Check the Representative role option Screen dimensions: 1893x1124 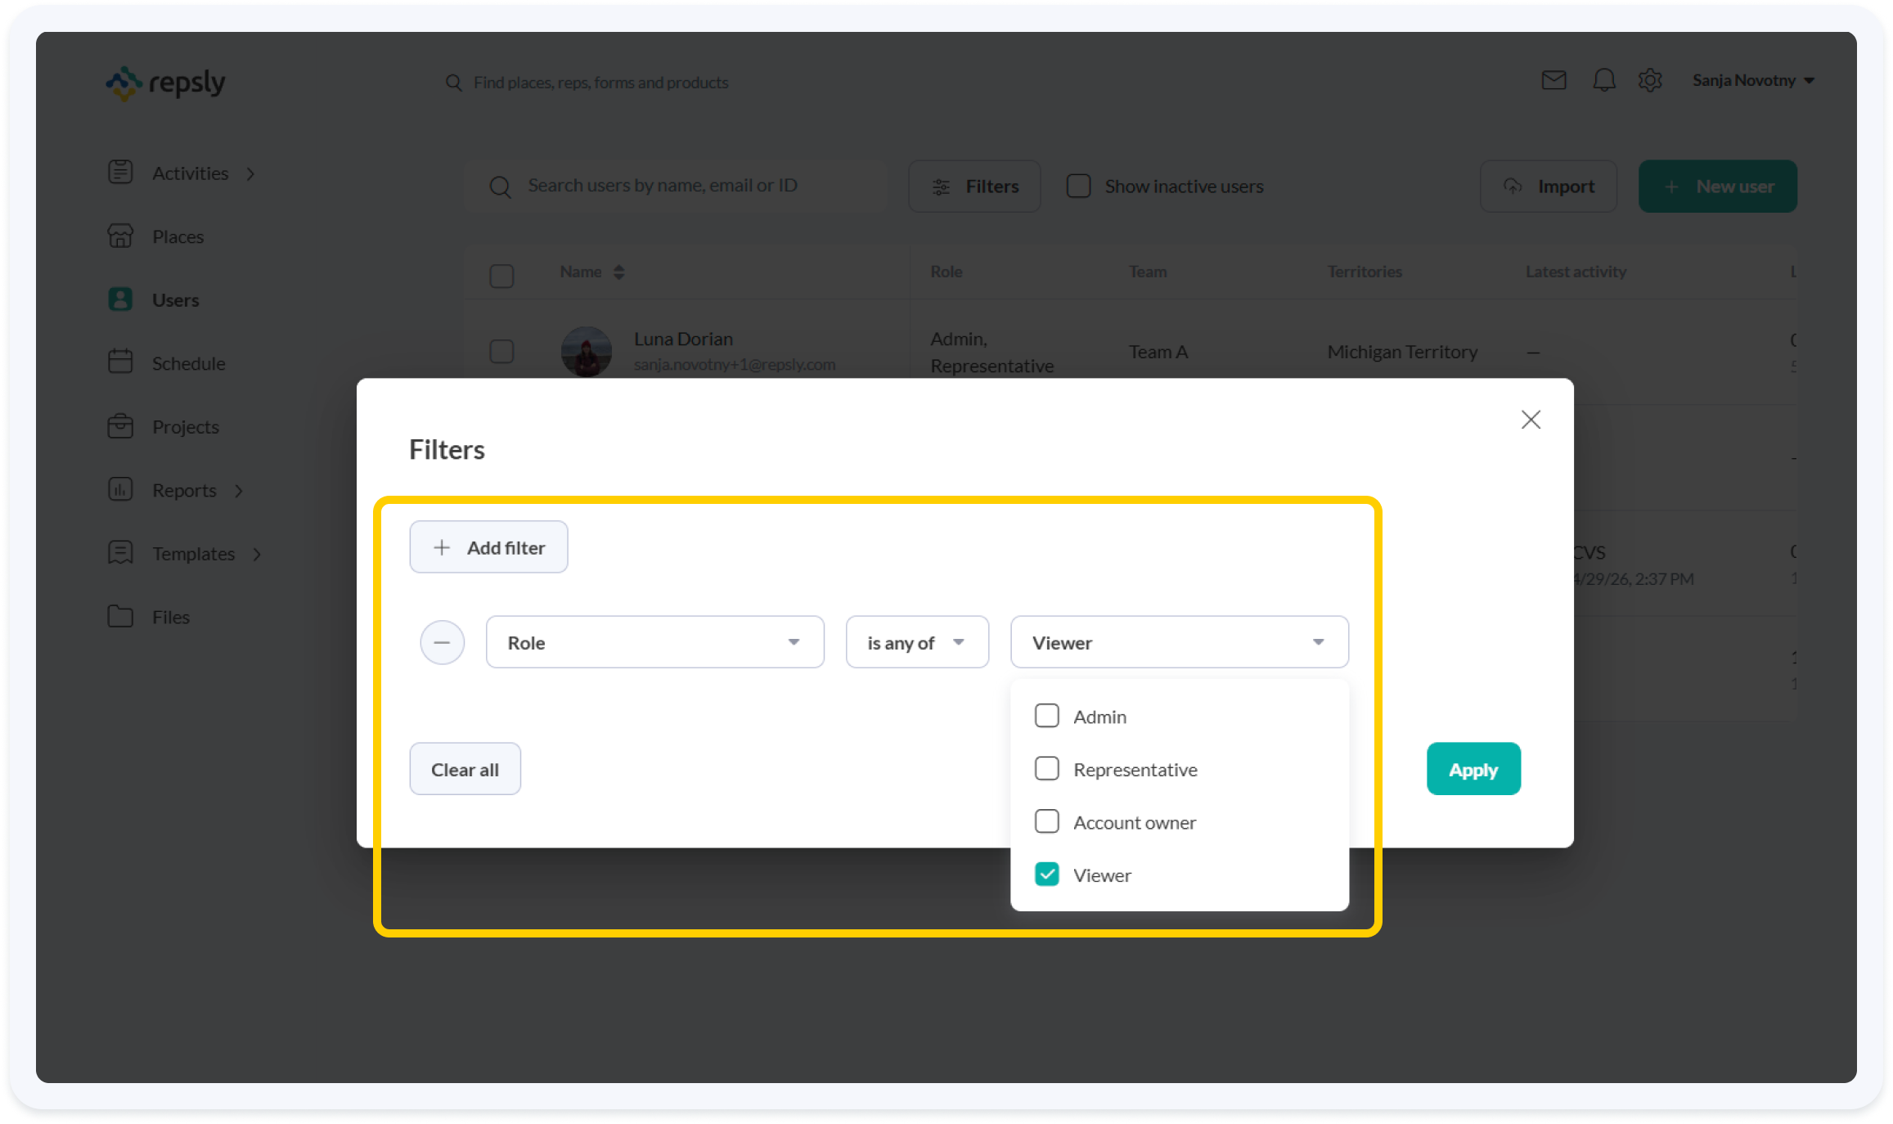[1046, 769]
